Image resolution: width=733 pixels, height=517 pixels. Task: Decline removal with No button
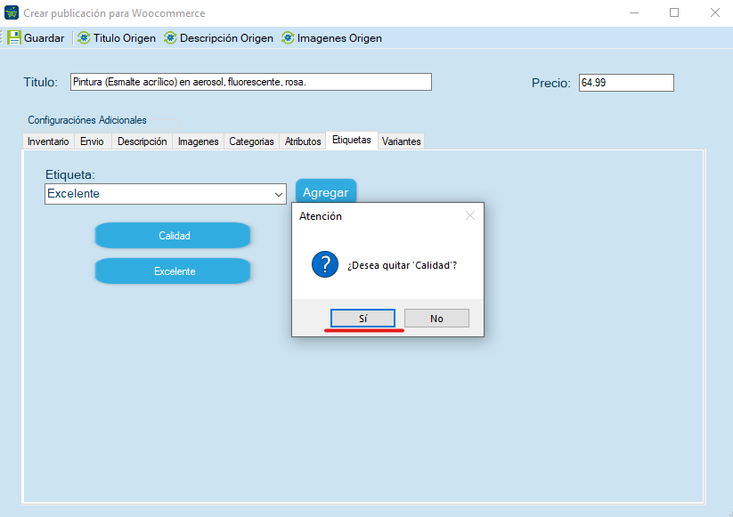pyautogui.click(x=436, y=319)
